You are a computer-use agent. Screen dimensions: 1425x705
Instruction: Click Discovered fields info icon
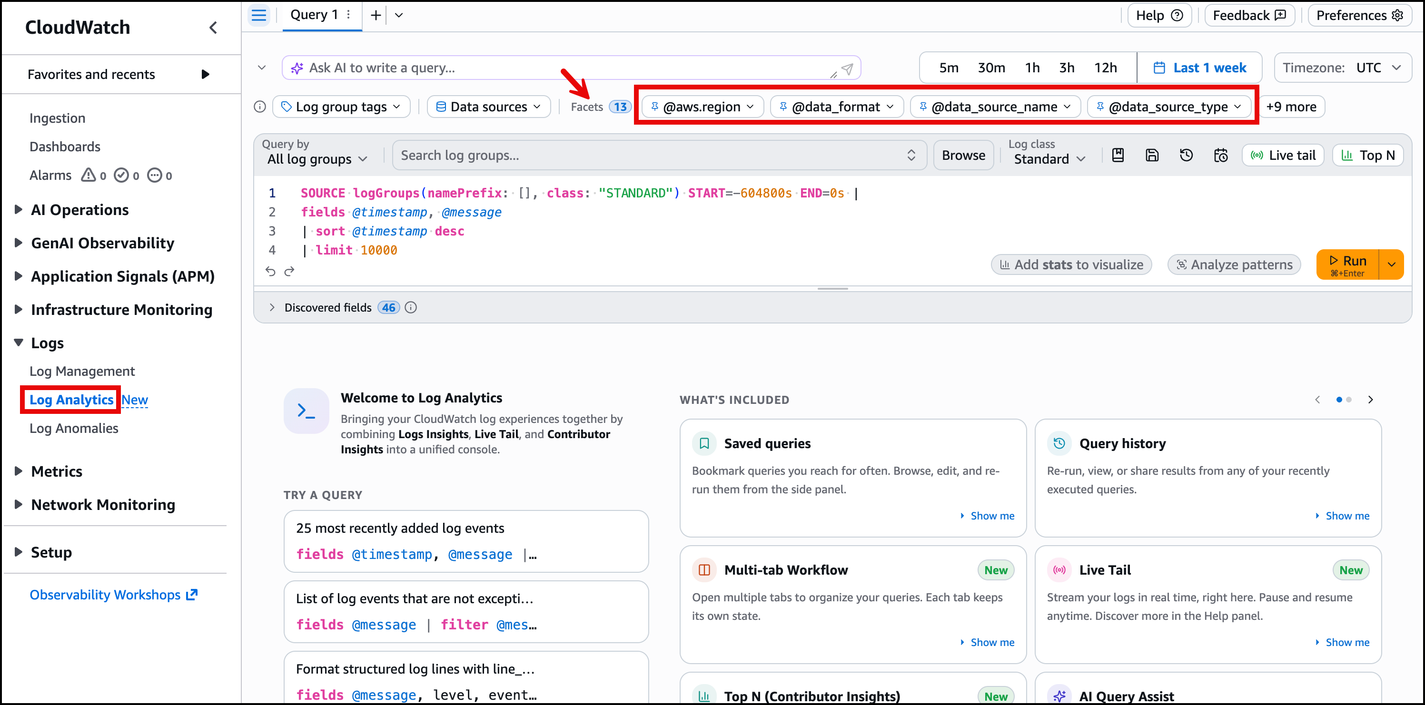coord(410,307)
